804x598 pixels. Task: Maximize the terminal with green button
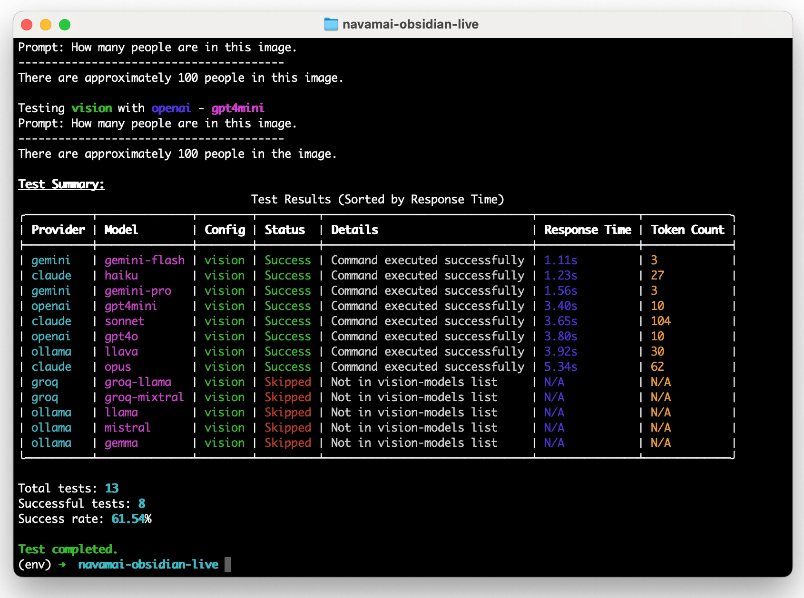(65, 24)
